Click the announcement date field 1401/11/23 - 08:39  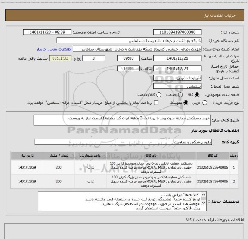(47, 32)
